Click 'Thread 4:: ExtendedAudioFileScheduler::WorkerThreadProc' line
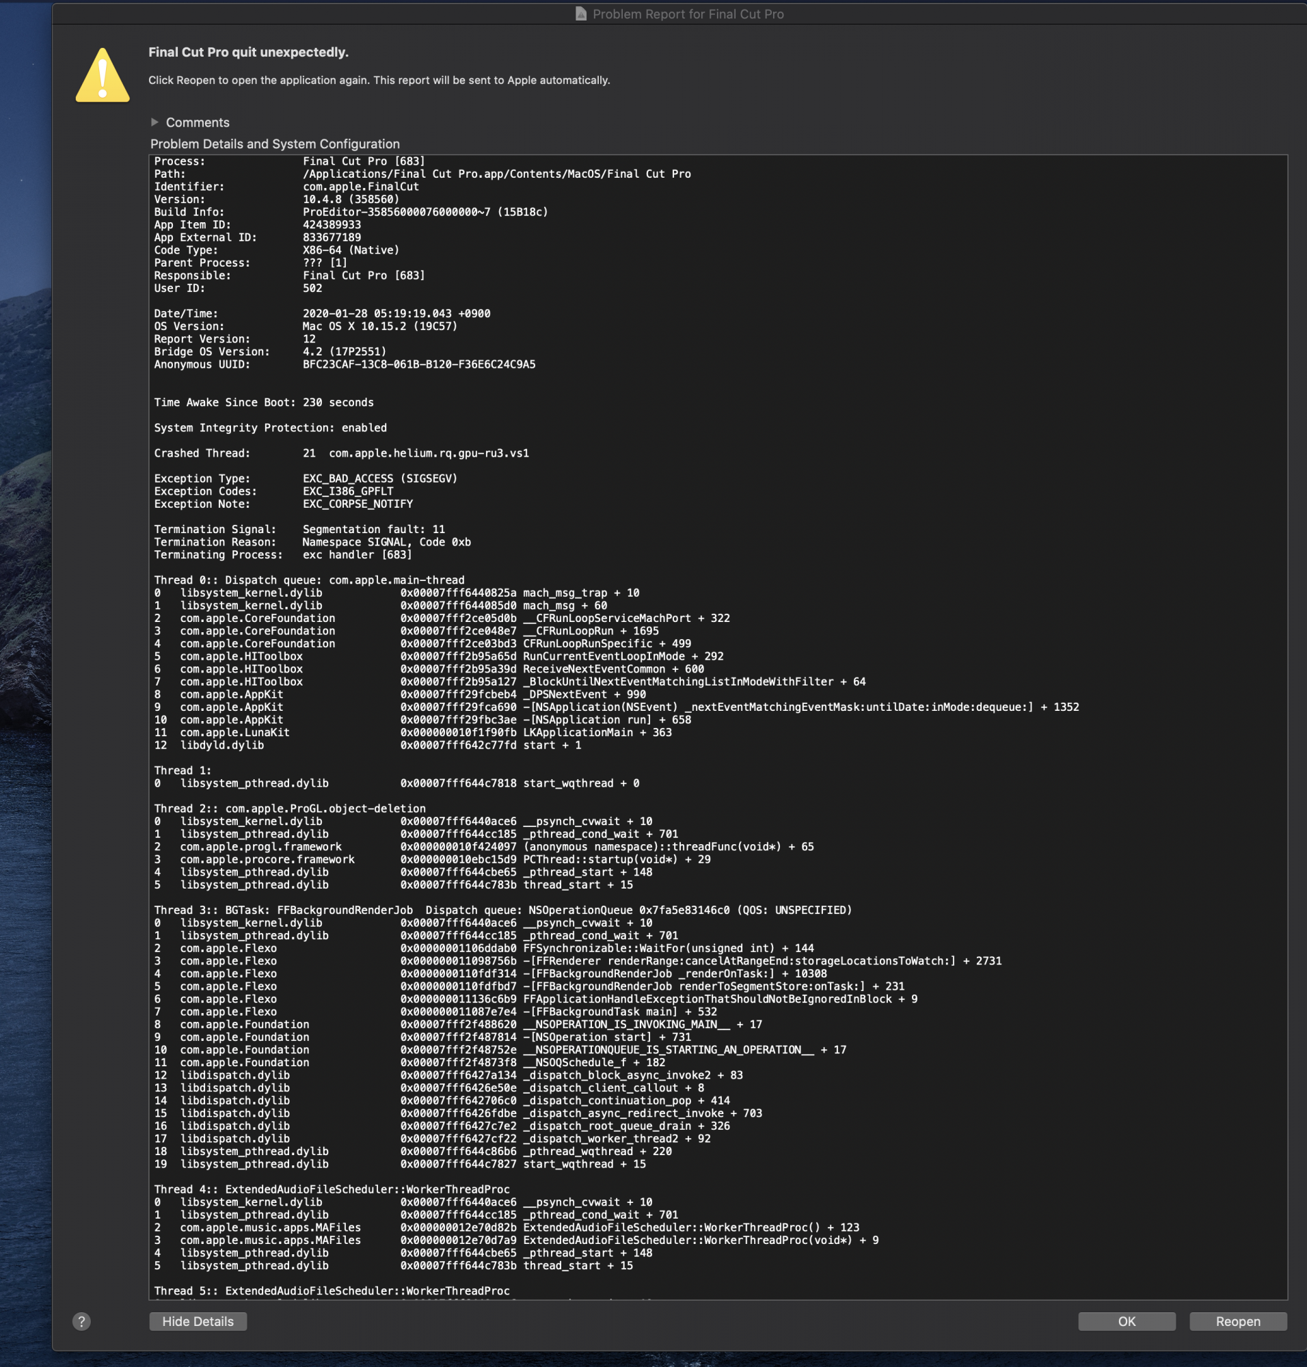 click(x=332, y=1189)
